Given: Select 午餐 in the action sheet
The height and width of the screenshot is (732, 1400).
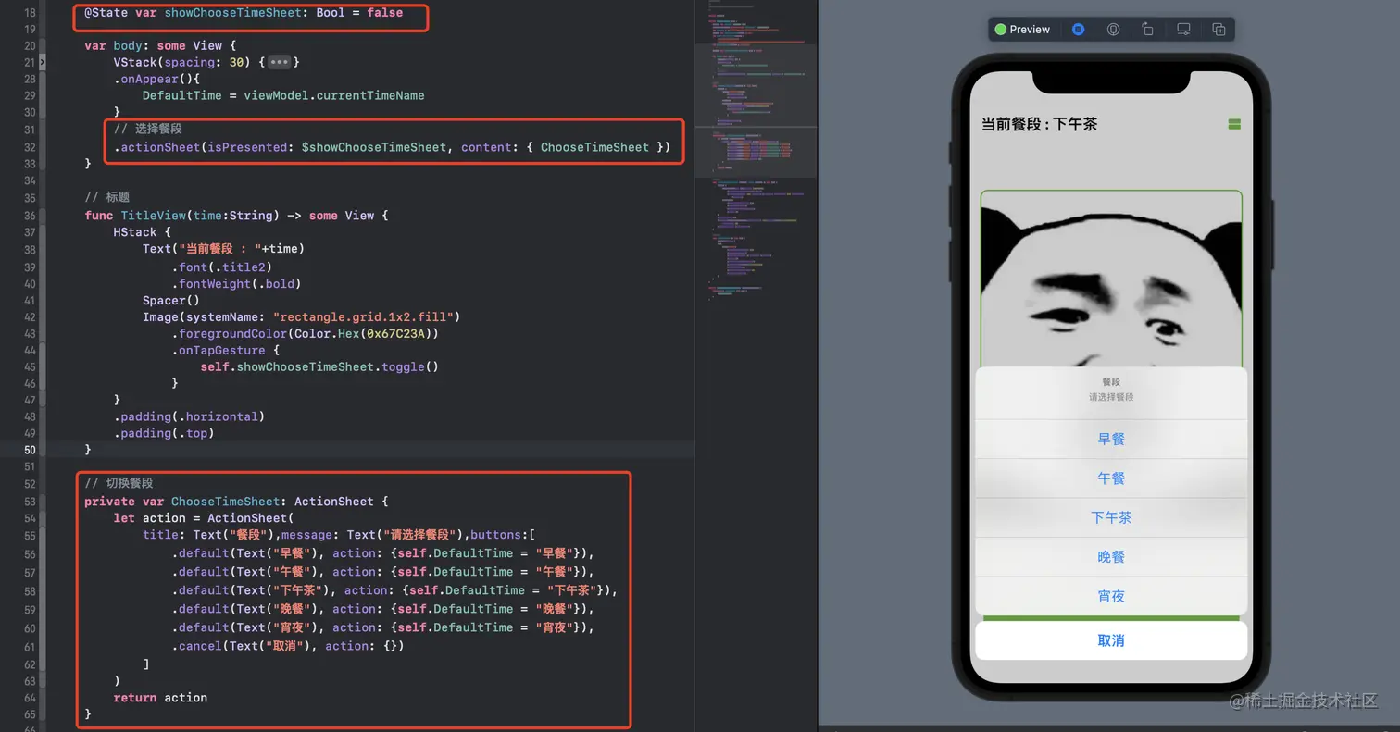Looking at the screenshot, I should click(x=1111, y=478).
